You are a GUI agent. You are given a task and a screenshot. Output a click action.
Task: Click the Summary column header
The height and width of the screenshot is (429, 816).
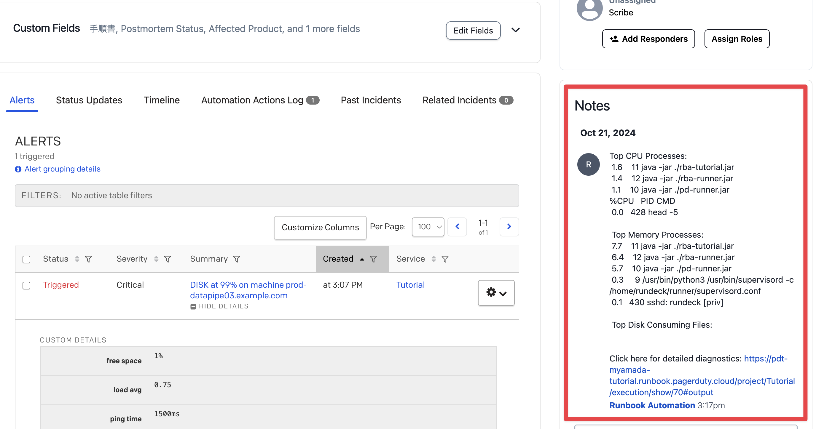(209, 259)
